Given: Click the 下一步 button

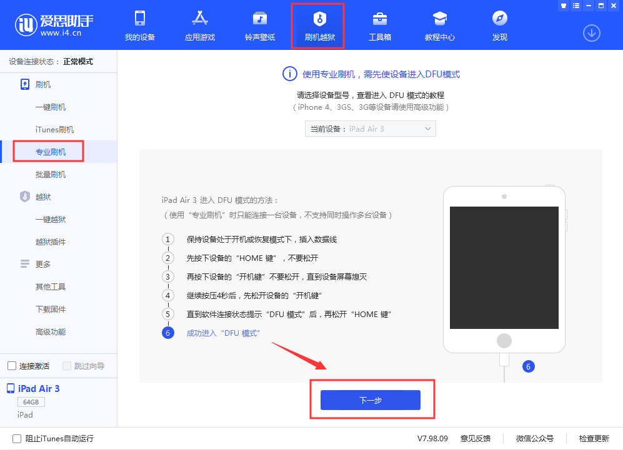Looking at the screenshot, I should 371,400.
